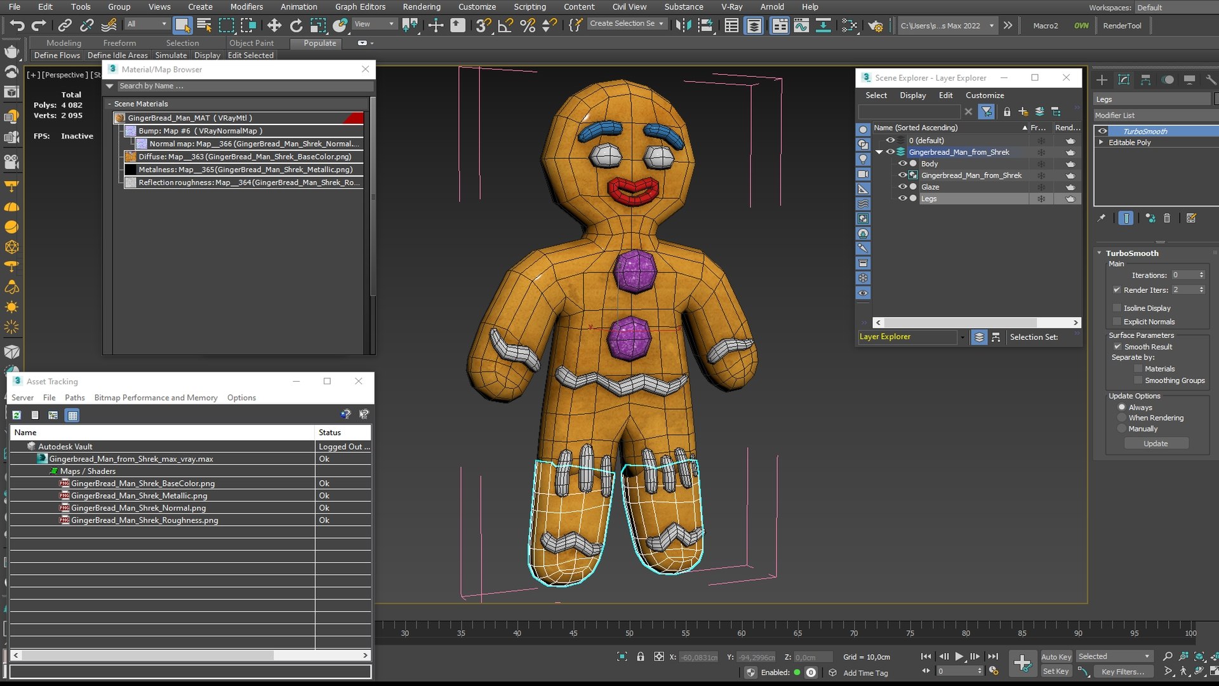This screenshot has width=1219, height=686.
Task: Click the Redo arrow in main toolbar
Action: [x=39, y=25]
